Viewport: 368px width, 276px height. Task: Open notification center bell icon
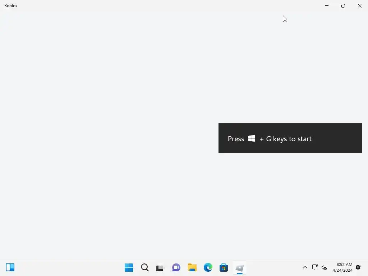pos(358,267)
